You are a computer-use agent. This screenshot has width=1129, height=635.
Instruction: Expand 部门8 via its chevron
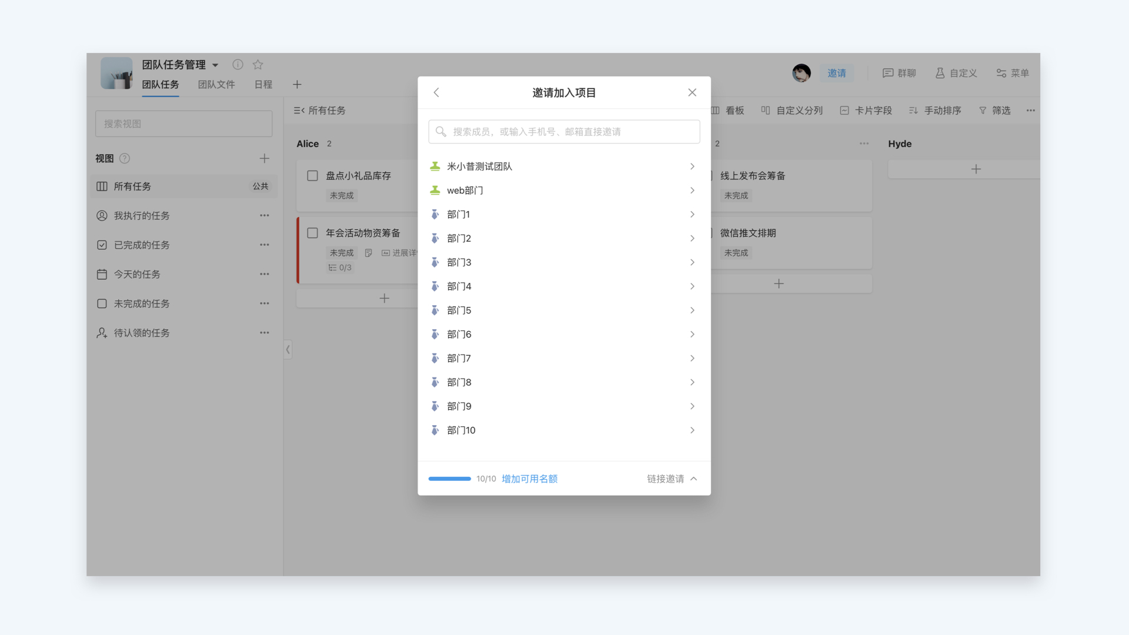(x=692, y=382)
